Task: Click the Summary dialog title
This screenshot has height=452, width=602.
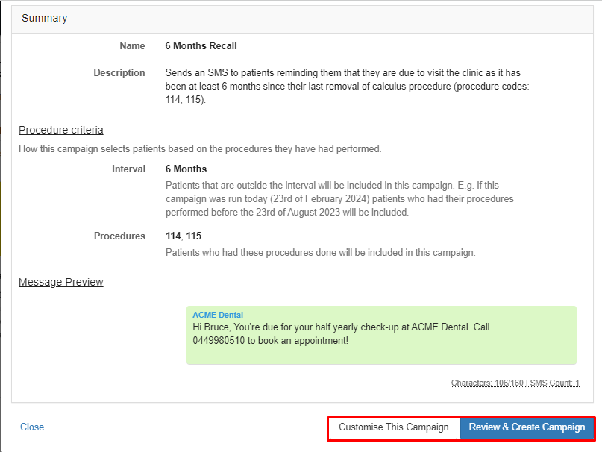Action: 45,18
